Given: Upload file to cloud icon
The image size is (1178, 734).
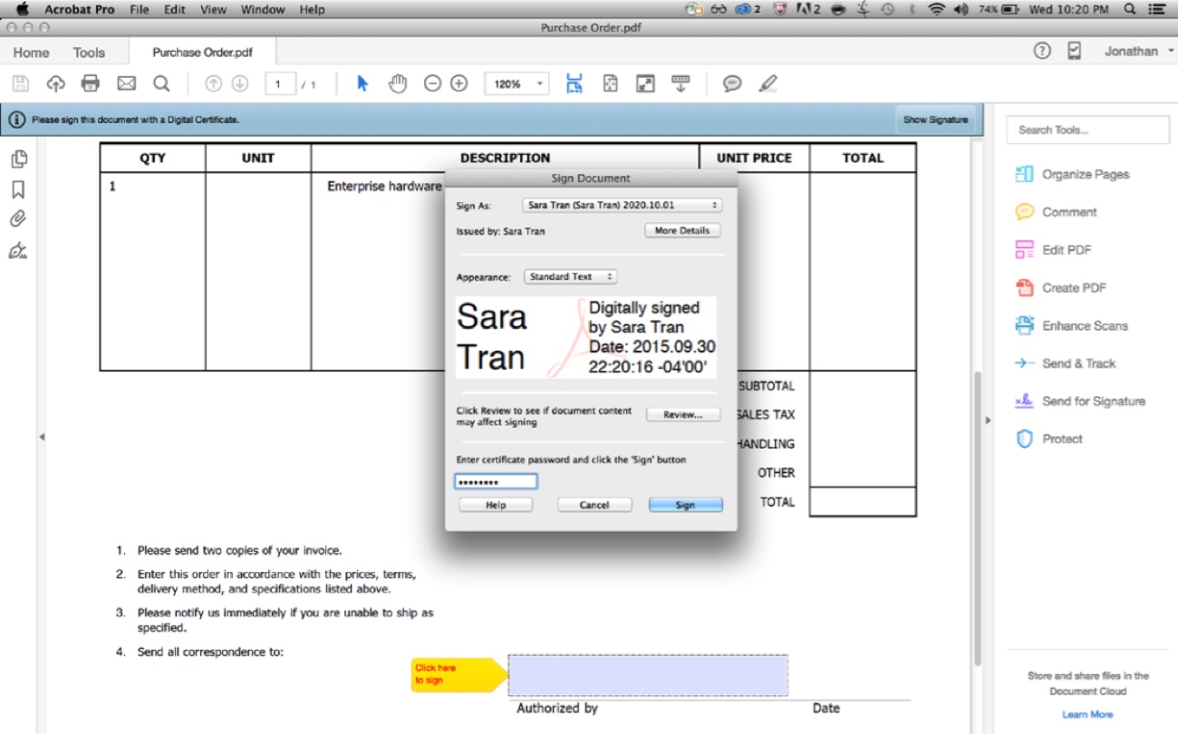Looking at the screenshot, I should [55, 84].
